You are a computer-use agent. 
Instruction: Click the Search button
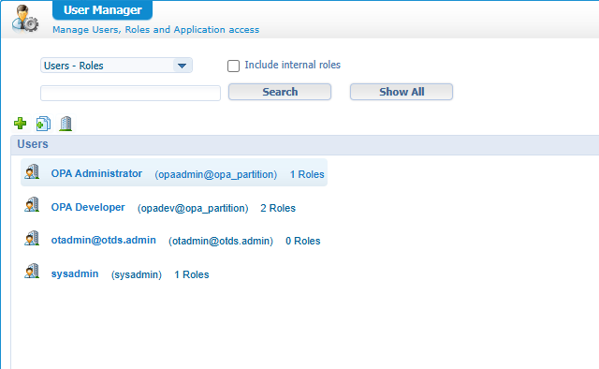coord(280,92)
